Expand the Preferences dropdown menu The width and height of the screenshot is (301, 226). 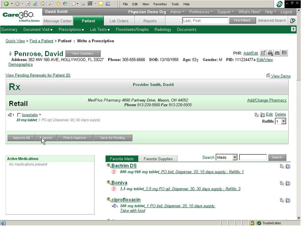click(x=201, y=12)
